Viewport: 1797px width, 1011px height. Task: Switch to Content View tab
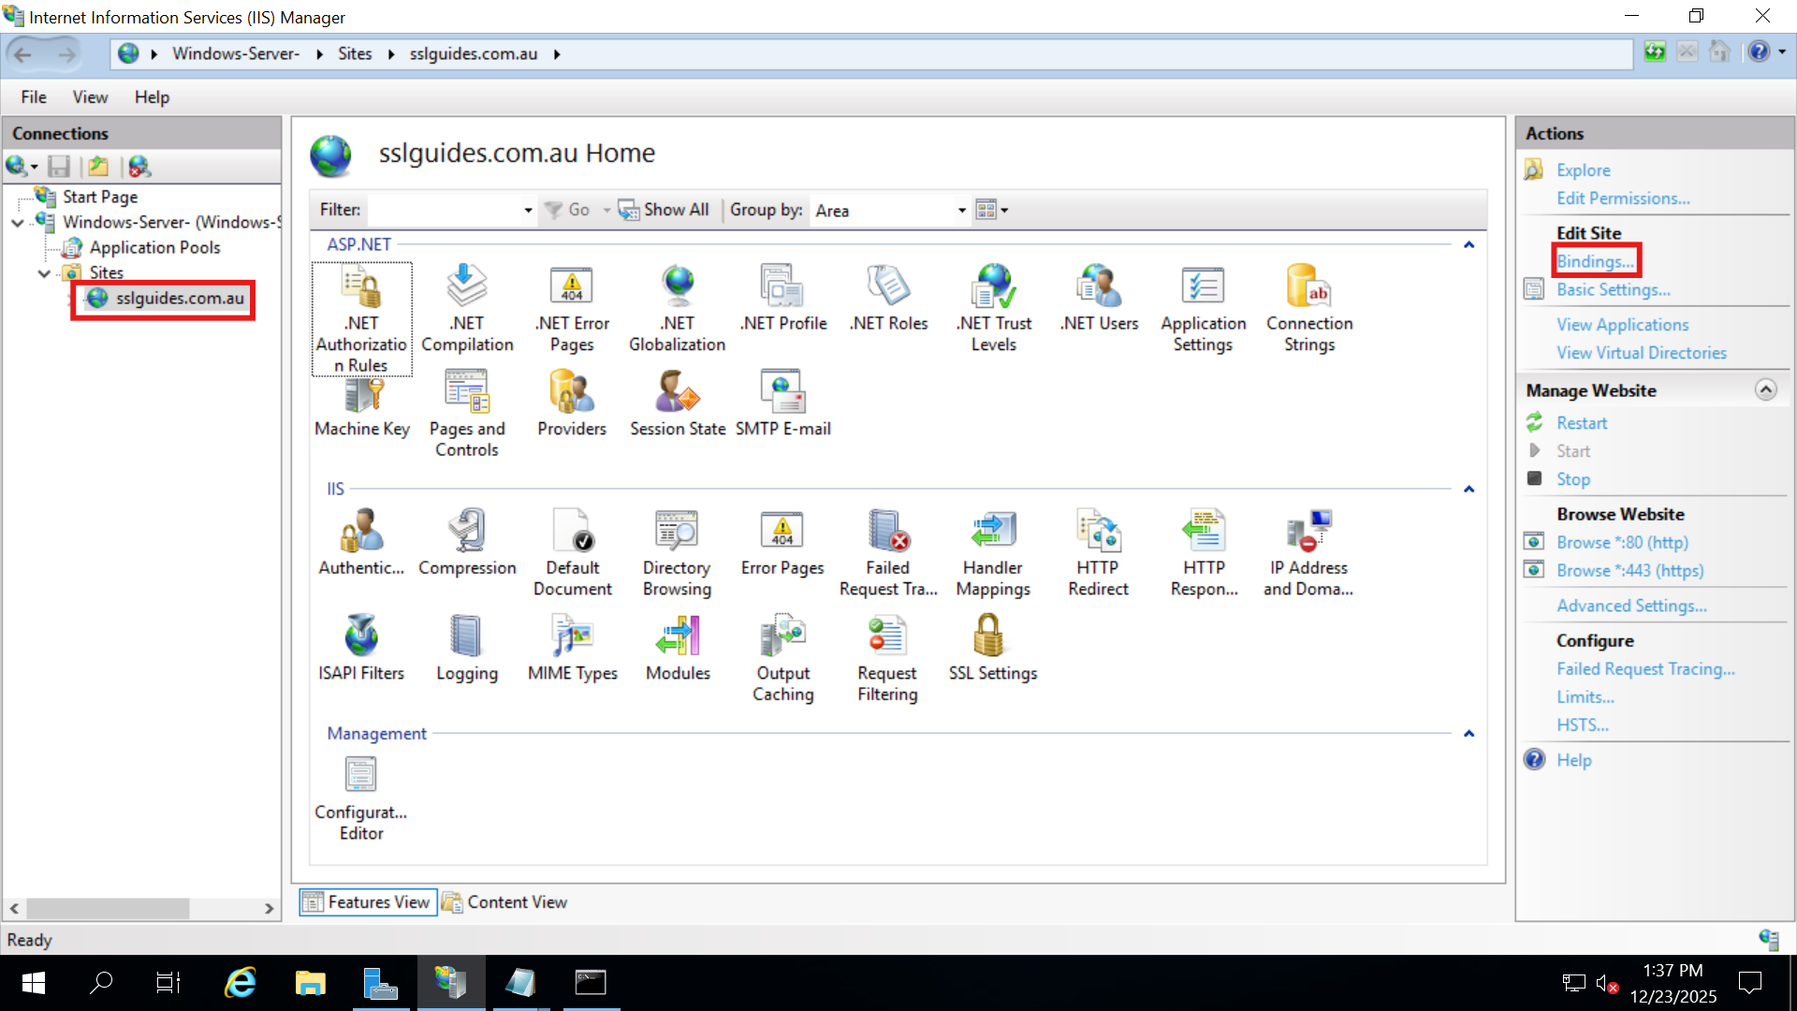[x=505, y=902]
